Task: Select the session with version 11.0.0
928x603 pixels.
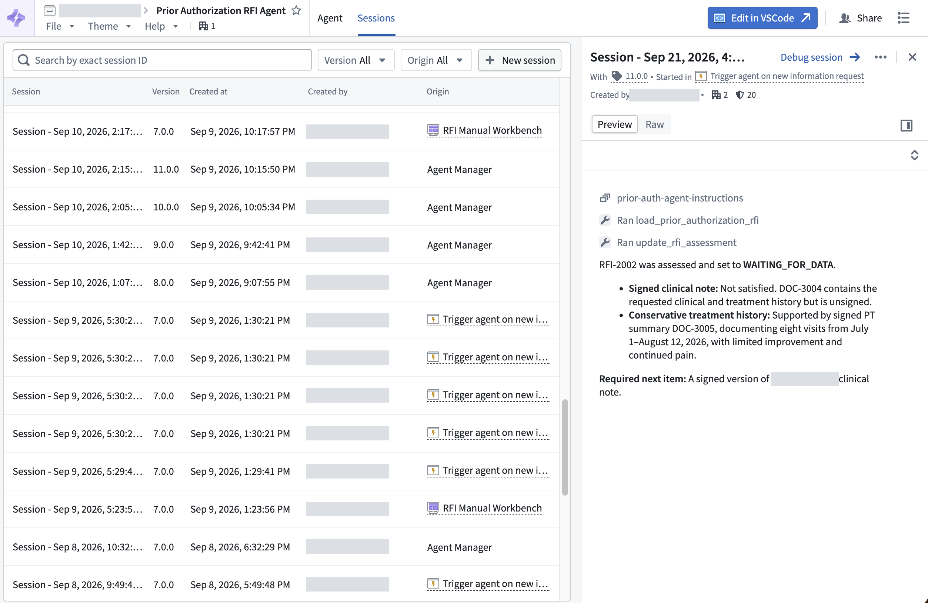Action: point(281,169)
